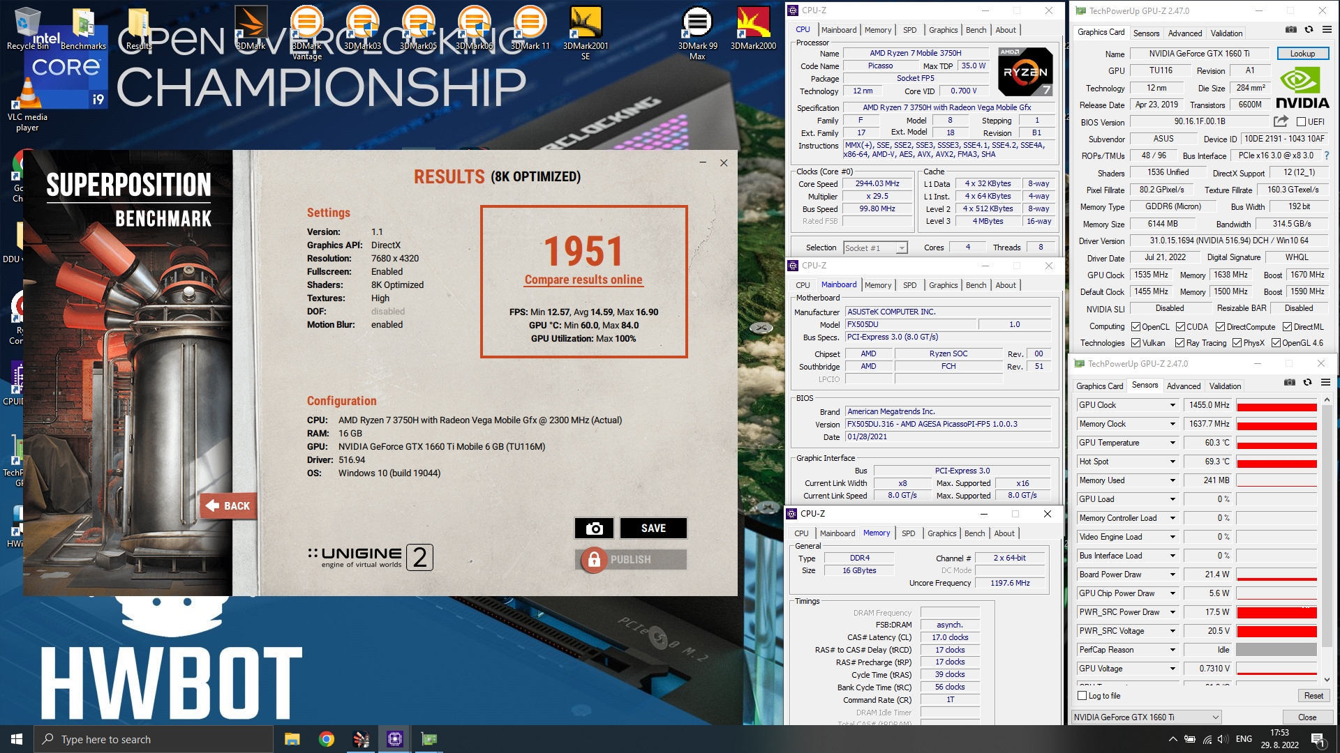
Task: Open the taskbar notification center icon
Action: tap(1317, 739)
